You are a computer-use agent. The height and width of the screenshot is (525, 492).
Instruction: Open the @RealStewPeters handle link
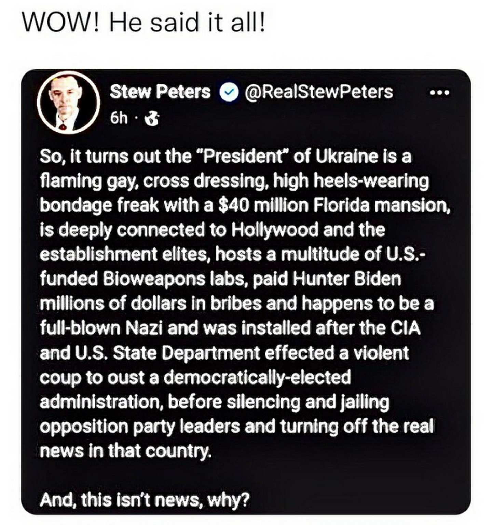318,92
